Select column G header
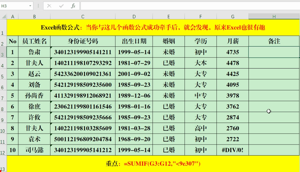The height and width of the screenshot is (172, 300). point(233,16)
